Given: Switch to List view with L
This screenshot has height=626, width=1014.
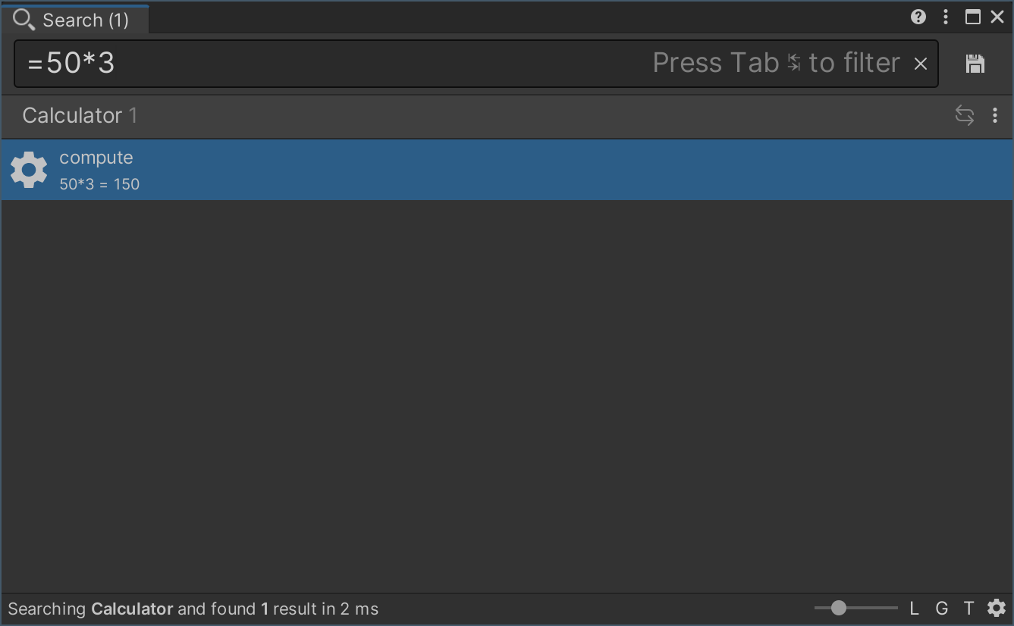Looking at the screenshot, I should point(914,608).
